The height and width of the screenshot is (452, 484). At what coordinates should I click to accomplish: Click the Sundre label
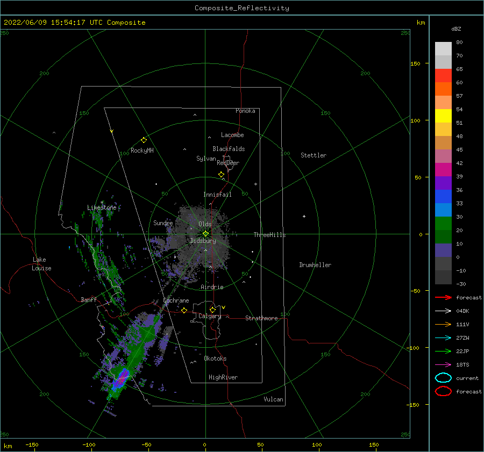coord(163,223)
